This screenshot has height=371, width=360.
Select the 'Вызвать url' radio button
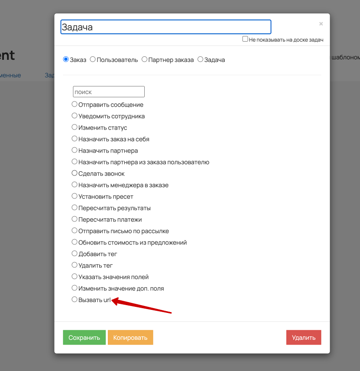75,299
